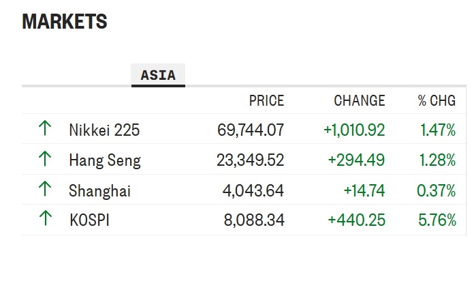Click Shanghai price 4,043.64
The width and height of the screenshot is (474, 307).
pos(253,190)
